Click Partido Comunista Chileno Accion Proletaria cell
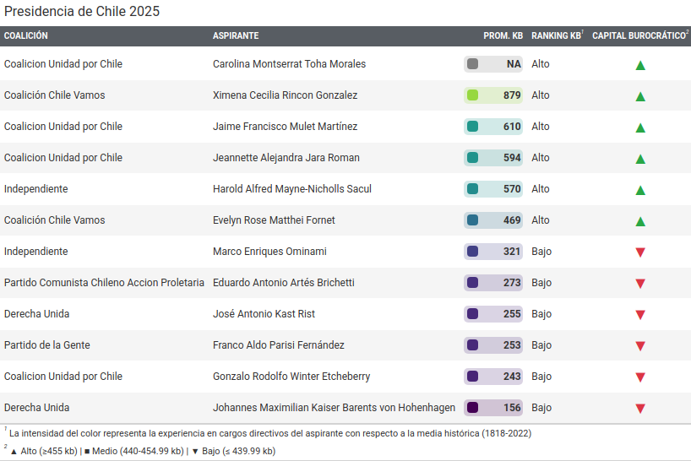Screen dimensions: 691x461 [104, 283]
